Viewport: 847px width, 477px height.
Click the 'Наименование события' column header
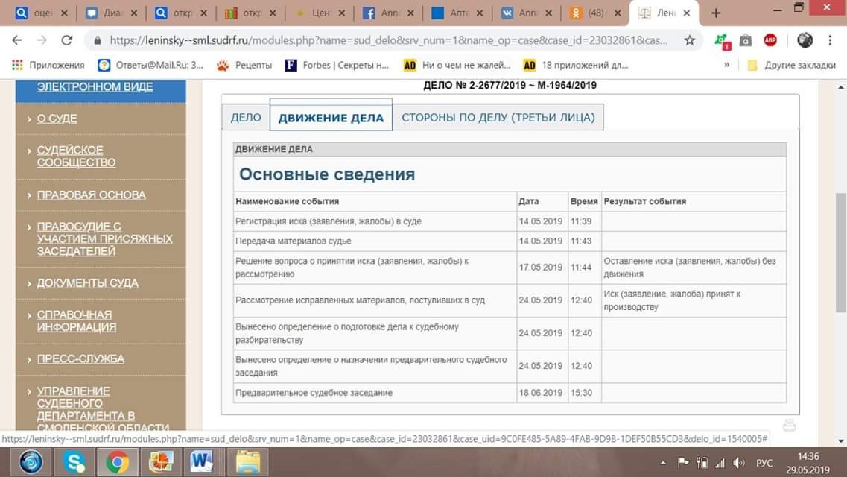(288, 201)
